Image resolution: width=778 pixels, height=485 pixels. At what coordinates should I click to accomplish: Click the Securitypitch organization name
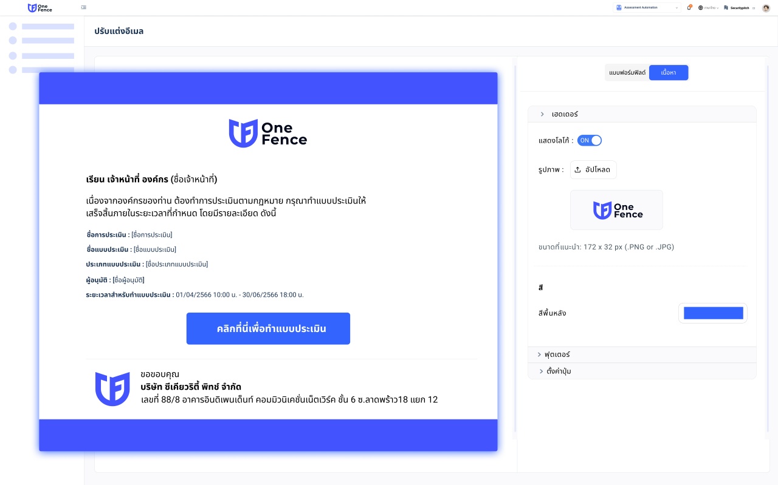[x=740, y=8]
